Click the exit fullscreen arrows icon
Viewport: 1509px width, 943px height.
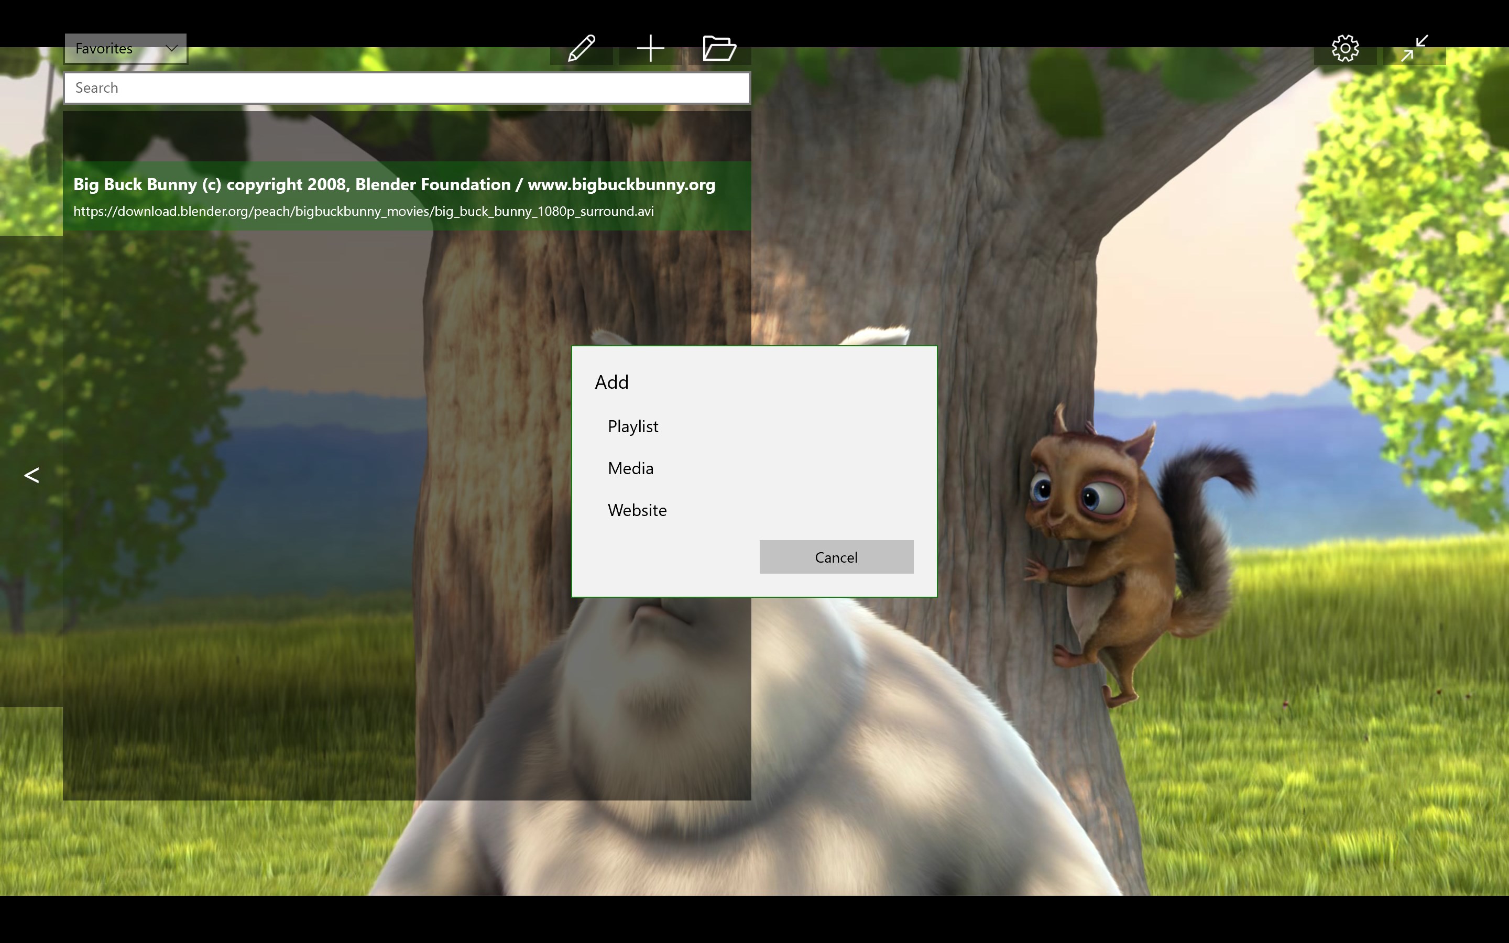[x=1414, y=49]
